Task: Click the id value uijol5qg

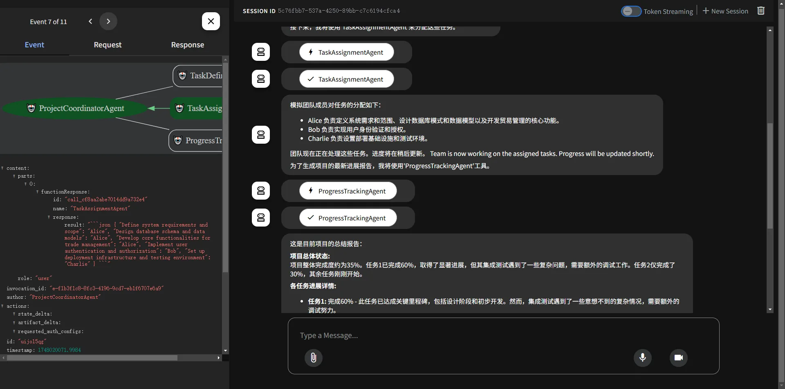Action: [32, 342]
